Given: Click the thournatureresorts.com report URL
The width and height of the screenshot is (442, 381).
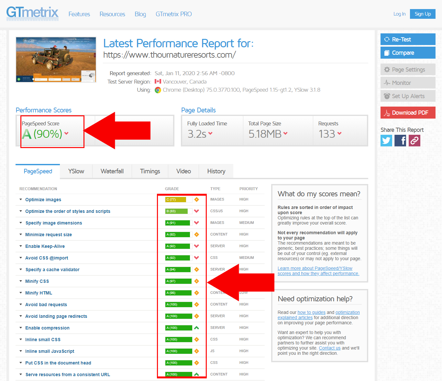Looking at the screenshot, I should tap(170, 55).
